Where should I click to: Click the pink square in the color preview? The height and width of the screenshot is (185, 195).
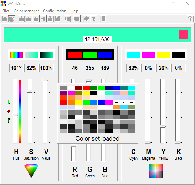point(183,34)
